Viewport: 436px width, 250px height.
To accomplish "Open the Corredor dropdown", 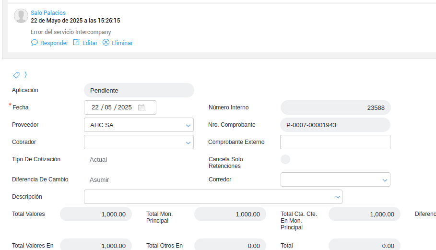I will (385, 180).
